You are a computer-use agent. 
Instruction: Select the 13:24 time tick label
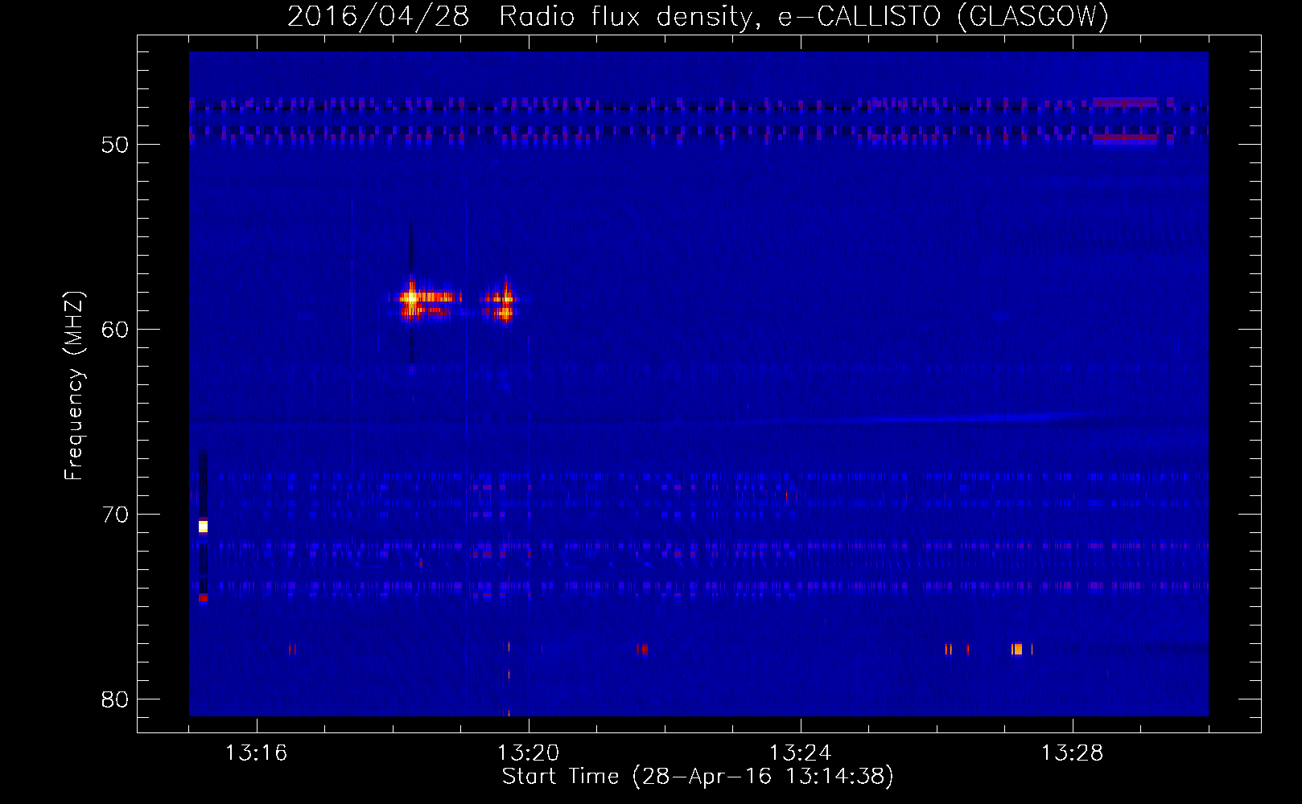pyautogui.click(x=800, y=753)
